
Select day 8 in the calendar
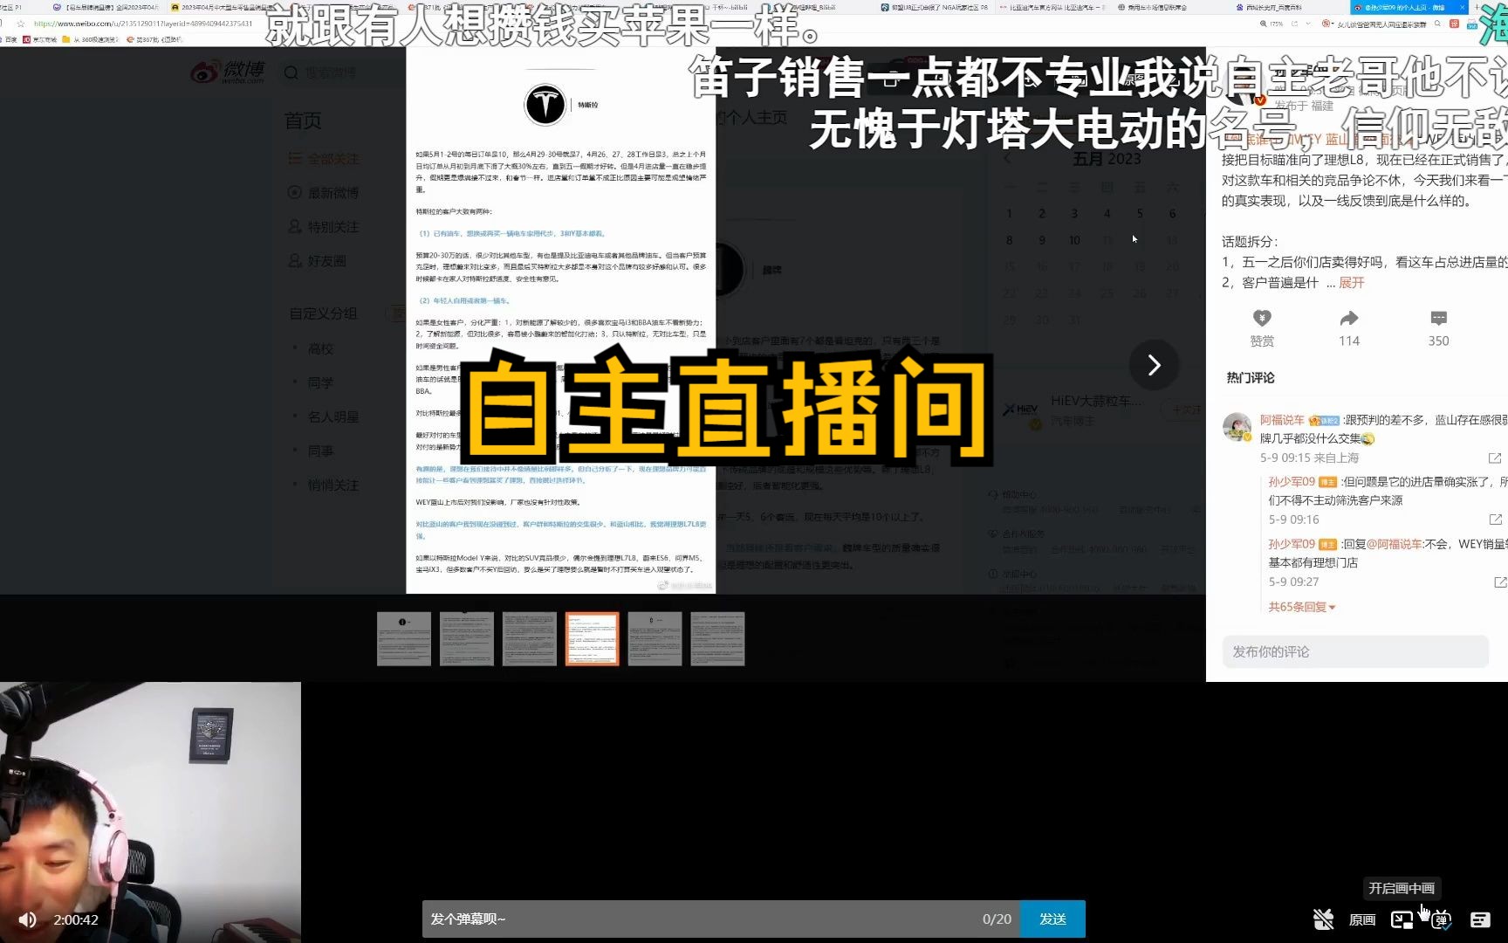pyautogui.click(x=1010, y=240)
